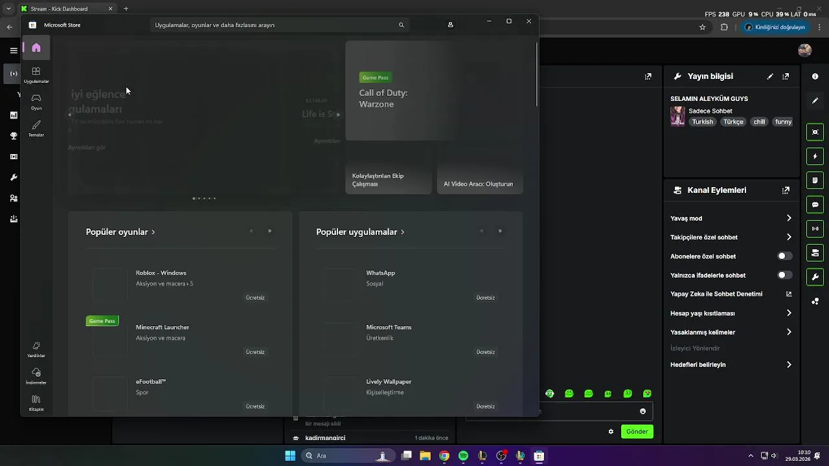Open Chrome extensions puzzle icon
Screen dimensions: 829x466
click(x=724, y=27)
